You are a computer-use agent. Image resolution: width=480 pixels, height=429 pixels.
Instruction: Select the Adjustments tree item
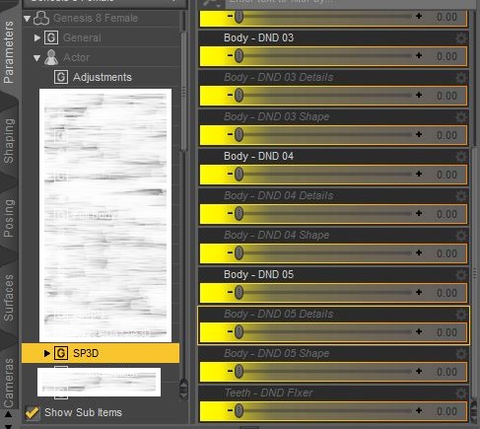[103, 77]
